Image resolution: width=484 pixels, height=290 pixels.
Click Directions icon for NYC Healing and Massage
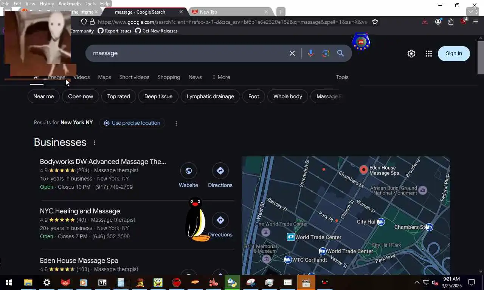click(220, 220)
